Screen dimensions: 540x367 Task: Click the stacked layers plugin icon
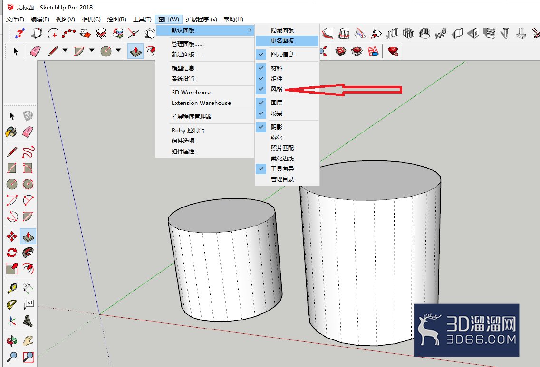101,33
